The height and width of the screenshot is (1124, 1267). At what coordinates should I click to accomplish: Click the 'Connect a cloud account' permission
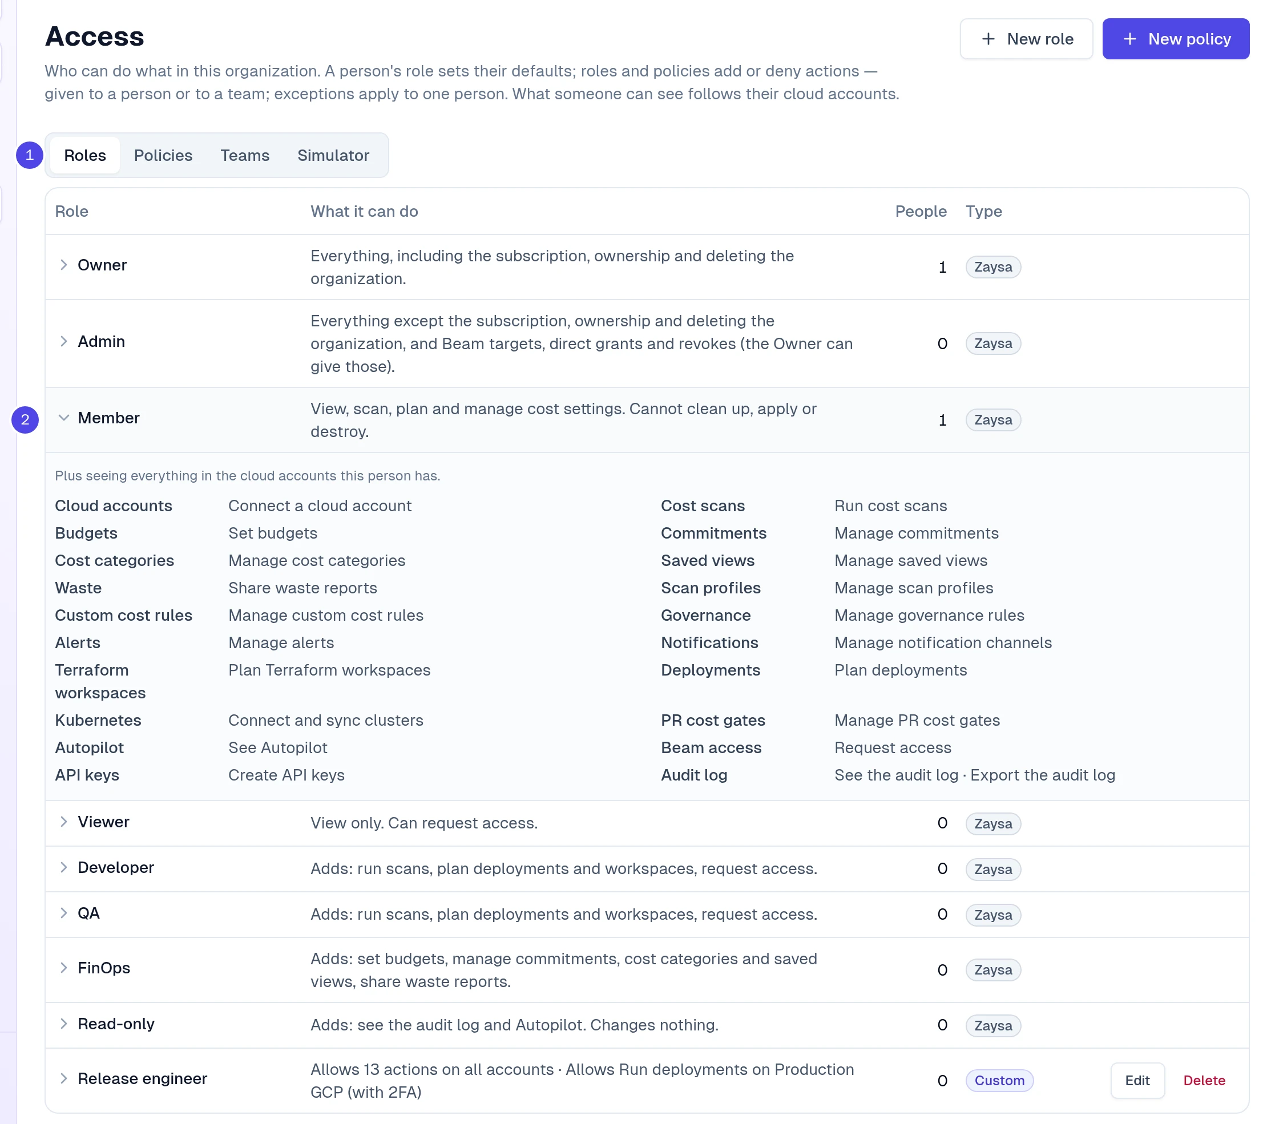click(320, 506)
